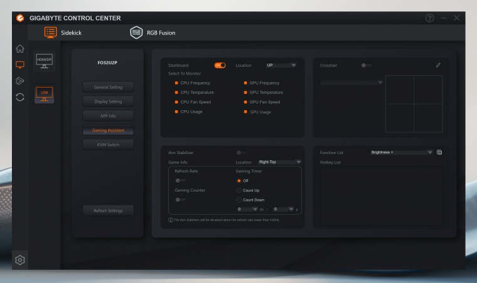The height and width of the screenshot is (283, 477).
Task: Select Count Down timer option
Action: 238,200
